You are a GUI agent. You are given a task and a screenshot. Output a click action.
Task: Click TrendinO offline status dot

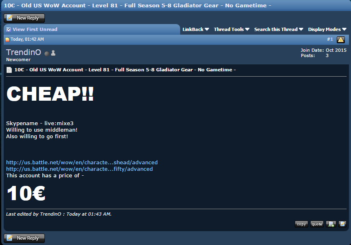(46, 54)
